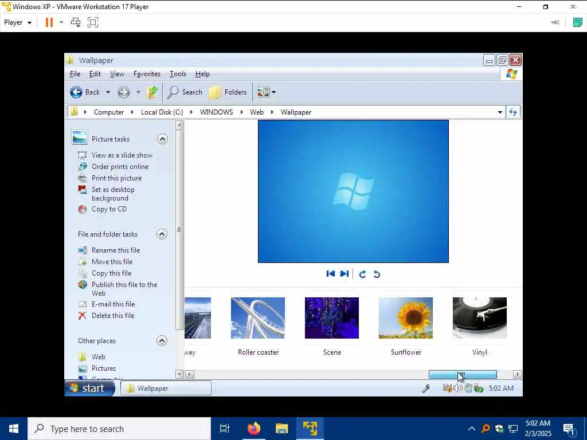
Task: Click Local Disk (C:) breadcrumb
Action: (162, 112)
